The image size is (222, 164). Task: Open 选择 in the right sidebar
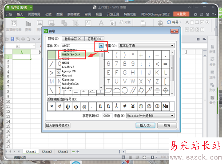tap(212, 74)
